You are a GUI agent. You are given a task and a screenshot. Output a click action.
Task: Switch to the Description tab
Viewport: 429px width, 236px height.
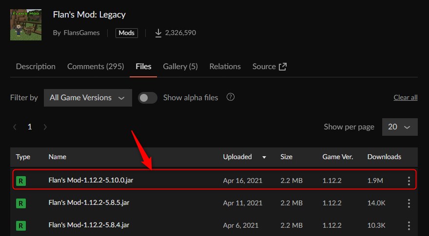click(36, 66)
